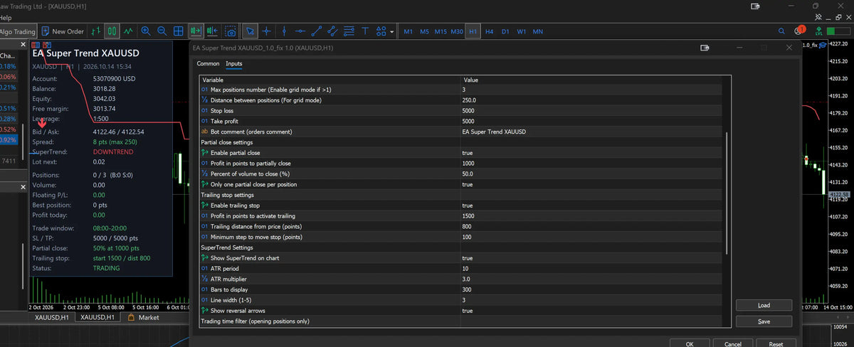Confirm dialog with OK button
This screenshot has width=854, height=347.
[690, 343]
